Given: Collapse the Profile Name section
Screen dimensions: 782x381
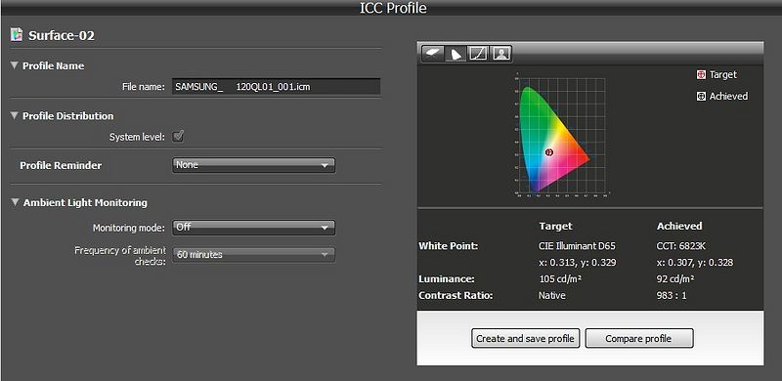Looking at the screenshot, I should click(14, 65).
